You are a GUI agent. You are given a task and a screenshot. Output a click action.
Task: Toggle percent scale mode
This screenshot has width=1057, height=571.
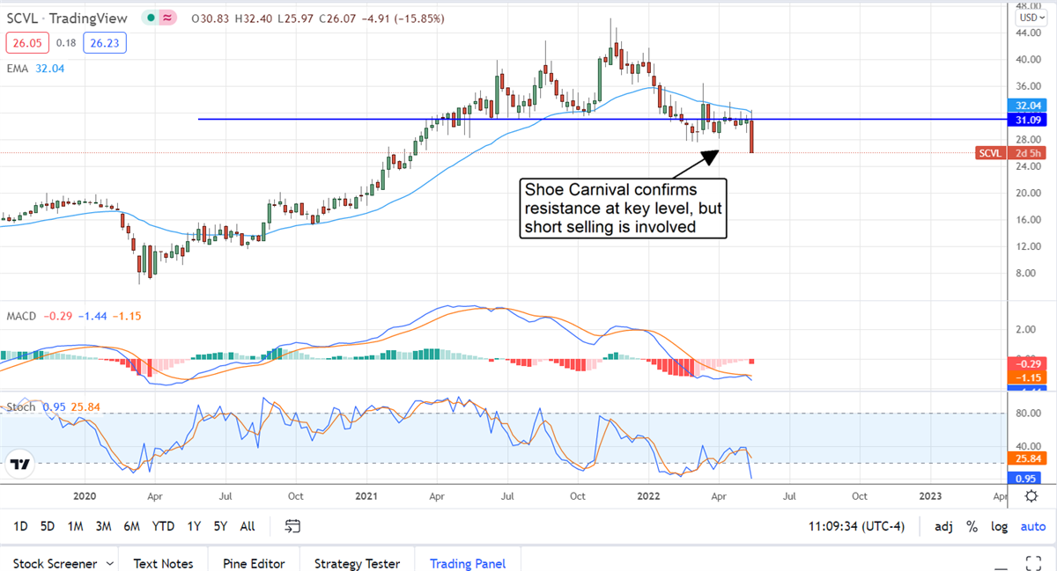(x=972, y=526)
